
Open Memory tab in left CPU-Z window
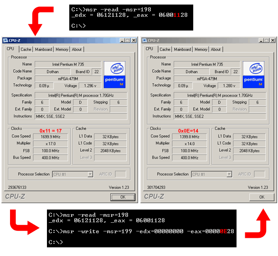[62, 50]
